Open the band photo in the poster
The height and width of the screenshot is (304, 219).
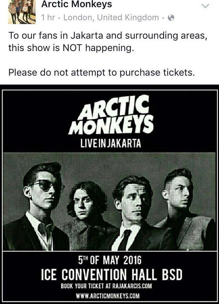click(x=109, y=202)
